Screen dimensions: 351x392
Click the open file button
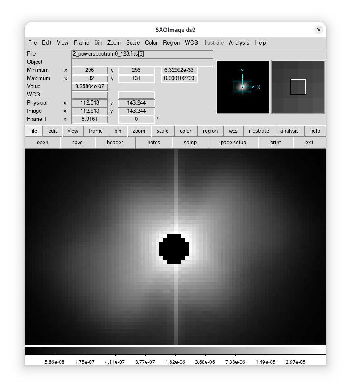[x=42, y=143]
